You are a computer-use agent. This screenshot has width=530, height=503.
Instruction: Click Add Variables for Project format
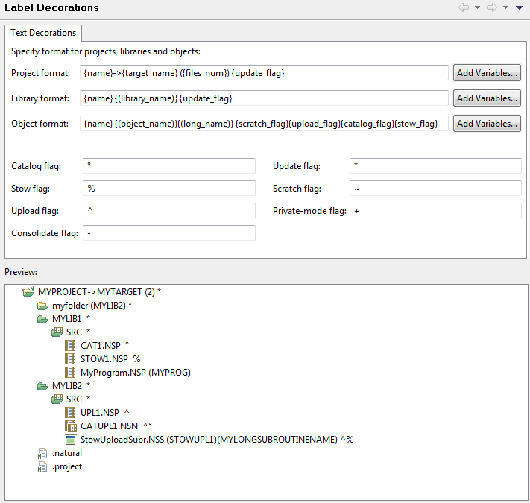click(487, 73)
